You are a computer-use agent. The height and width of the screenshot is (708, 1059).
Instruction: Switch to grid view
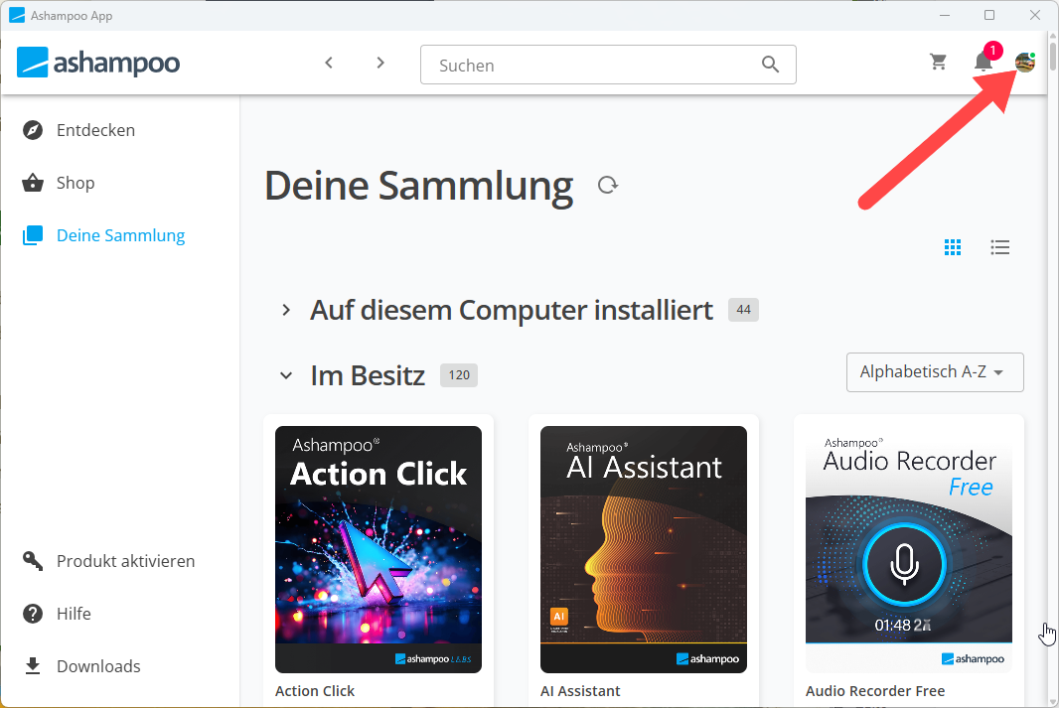pyautogui.click(x=953, y=247)
